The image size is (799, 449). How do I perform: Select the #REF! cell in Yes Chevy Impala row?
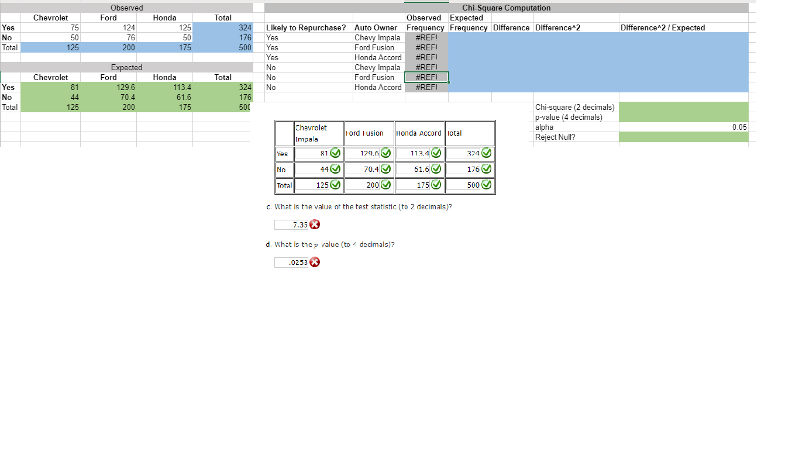(426, 37)
